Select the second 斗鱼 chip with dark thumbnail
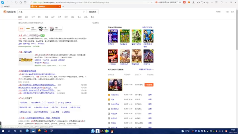This screenshot has width=238, height=134. (43, 29)
